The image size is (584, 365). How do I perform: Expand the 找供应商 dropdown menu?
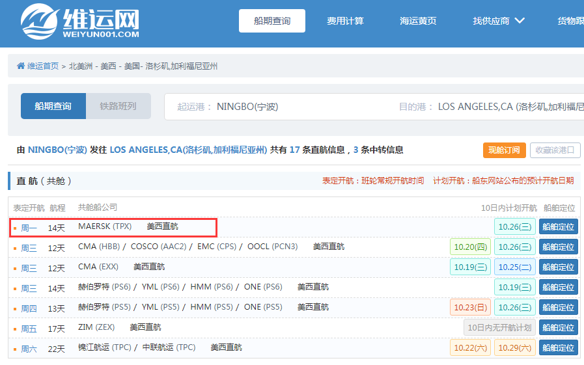(499, 21)
